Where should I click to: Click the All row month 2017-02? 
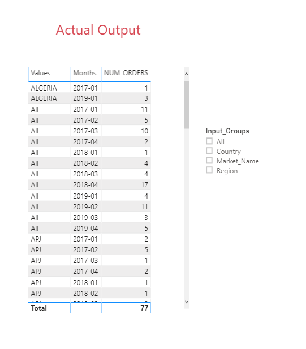(x=85, y=120)
